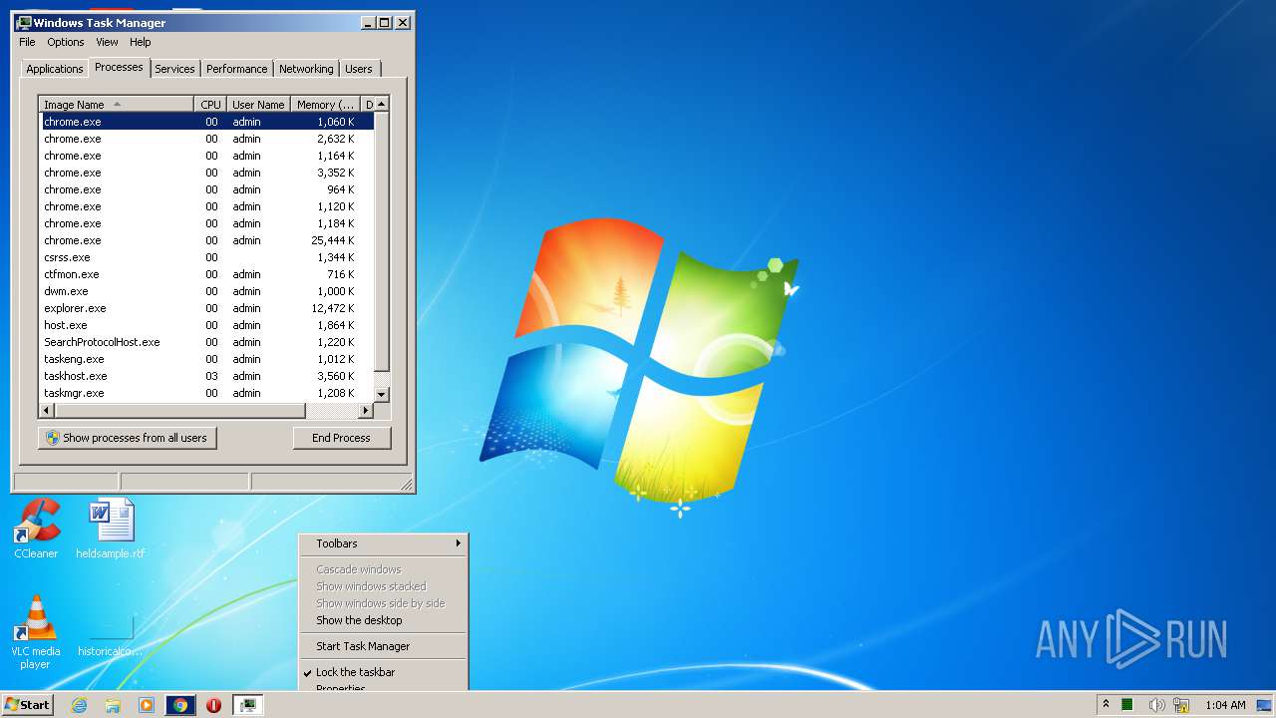
Task: Choose Start Task Manager in the context menu
Action: [384, 646]
